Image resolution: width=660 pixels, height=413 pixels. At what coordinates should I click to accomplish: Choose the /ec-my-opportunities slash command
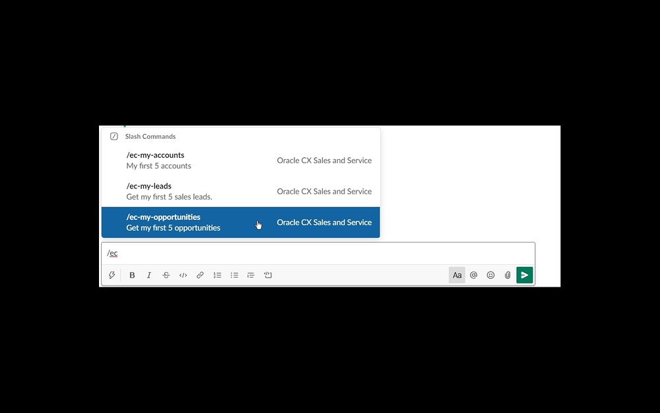click(241, 223)
